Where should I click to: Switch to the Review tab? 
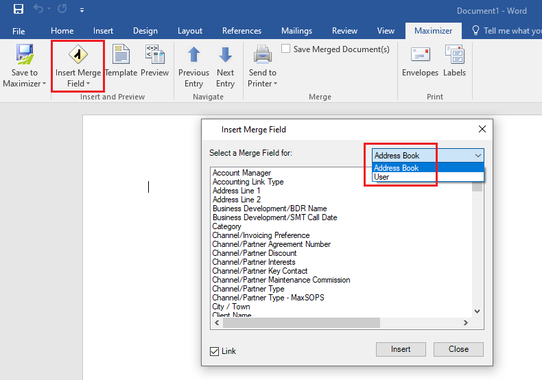[344, 31]
